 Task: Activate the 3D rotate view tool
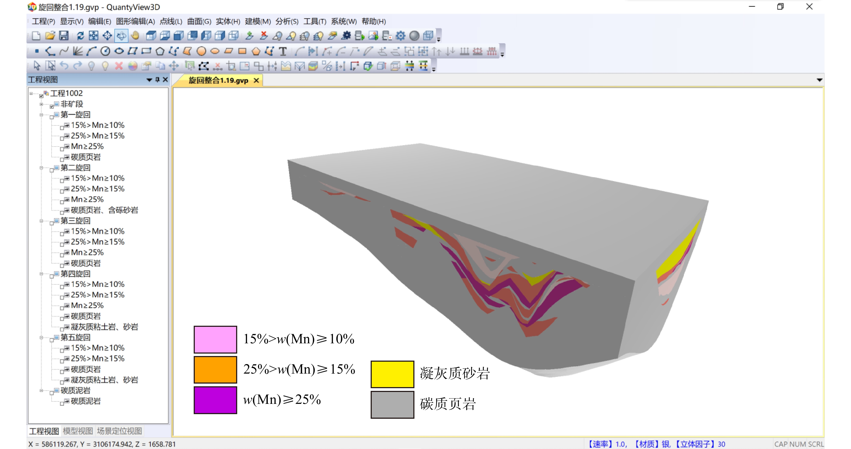click(121, 35)
